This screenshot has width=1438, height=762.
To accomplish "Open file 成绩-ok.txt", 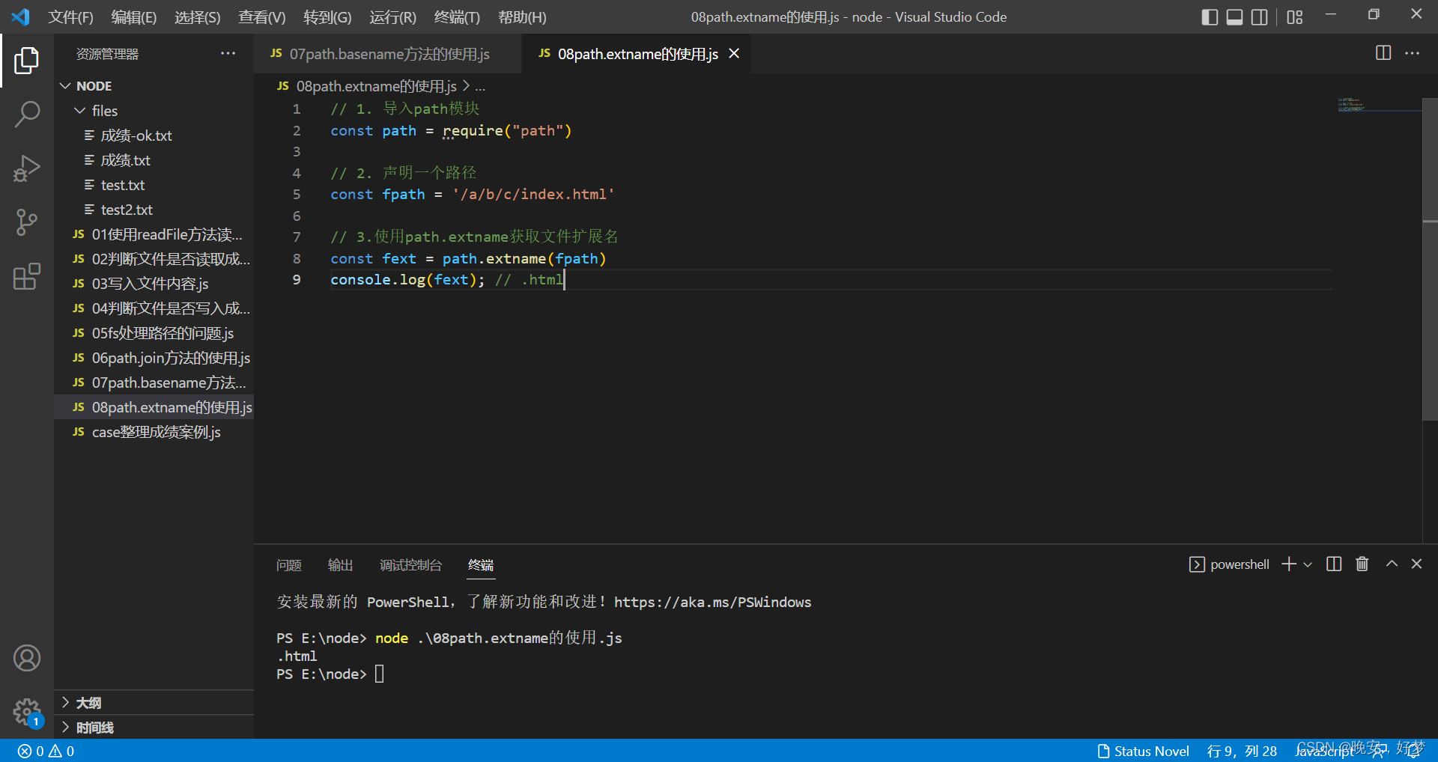I will 154,135.
